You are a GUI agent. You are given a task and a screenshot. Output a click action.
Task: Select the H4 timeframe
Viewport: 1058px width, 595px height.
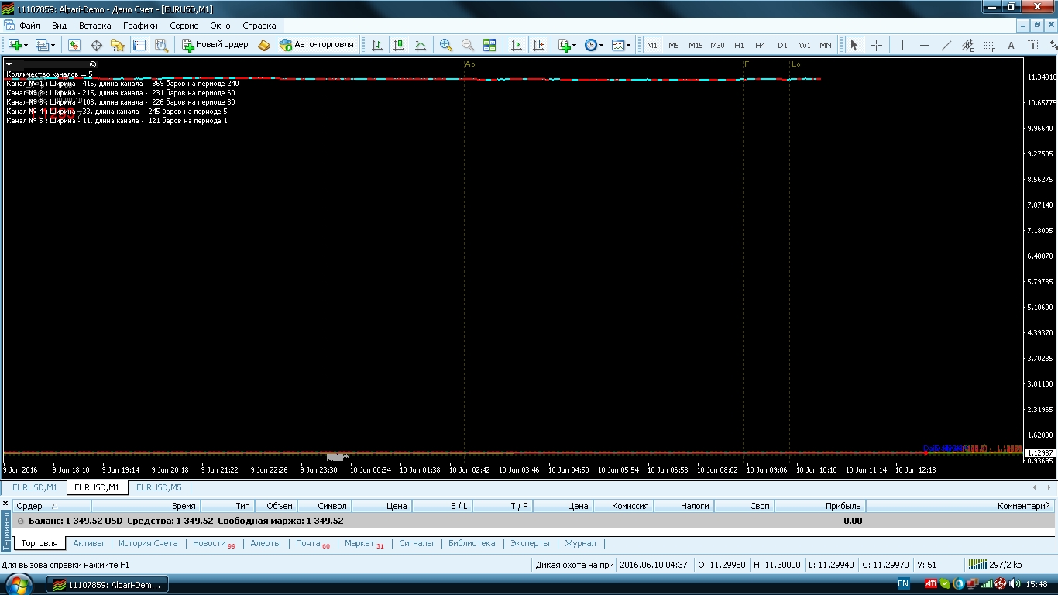761,45
